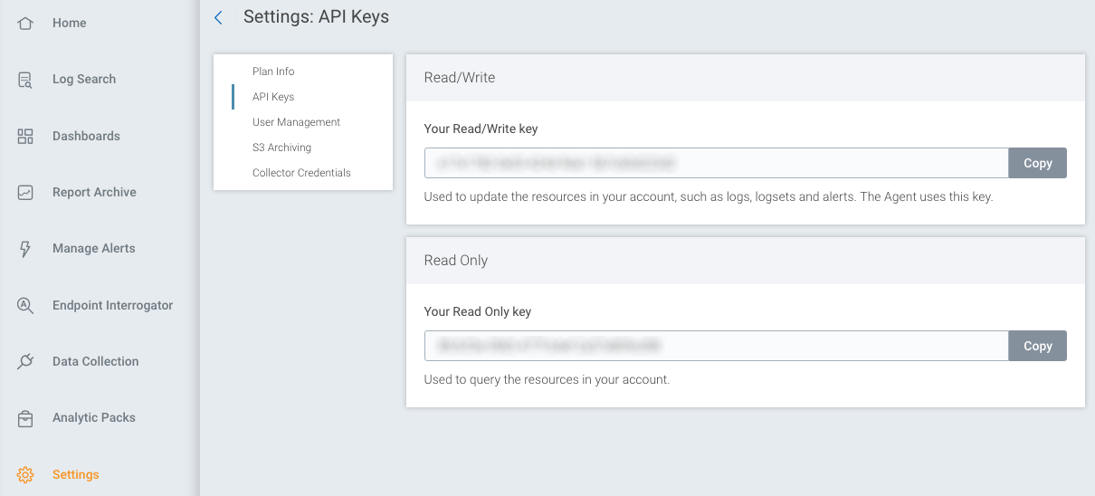
Task: Open User Management settings
Action: 296,122
